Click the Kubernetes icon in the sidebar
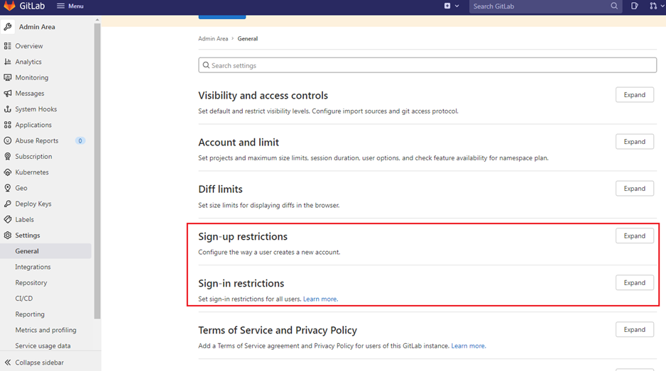Viewport: 666px width, 371px height. pos(8,172)
